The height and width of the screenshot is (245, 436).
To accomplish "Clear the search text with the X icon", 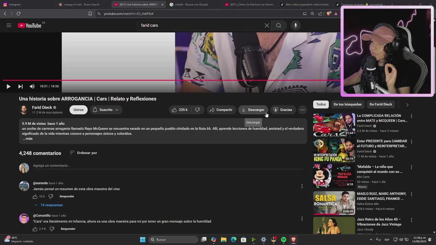I will (267, 26).
